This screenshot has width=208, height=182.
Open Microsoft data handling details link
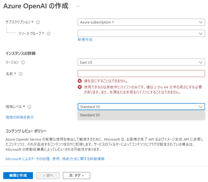55,159
